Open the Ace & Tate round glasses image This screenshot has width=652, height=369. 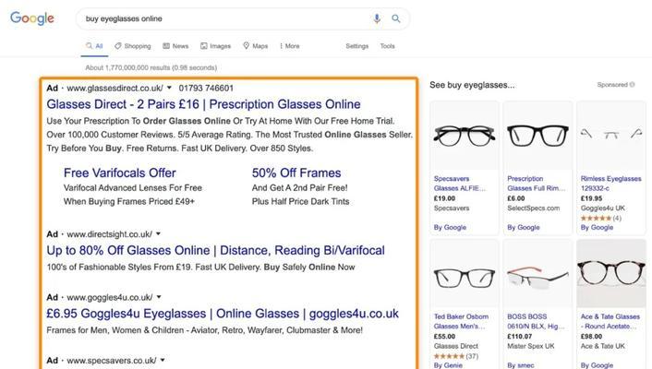coord(610,274)
